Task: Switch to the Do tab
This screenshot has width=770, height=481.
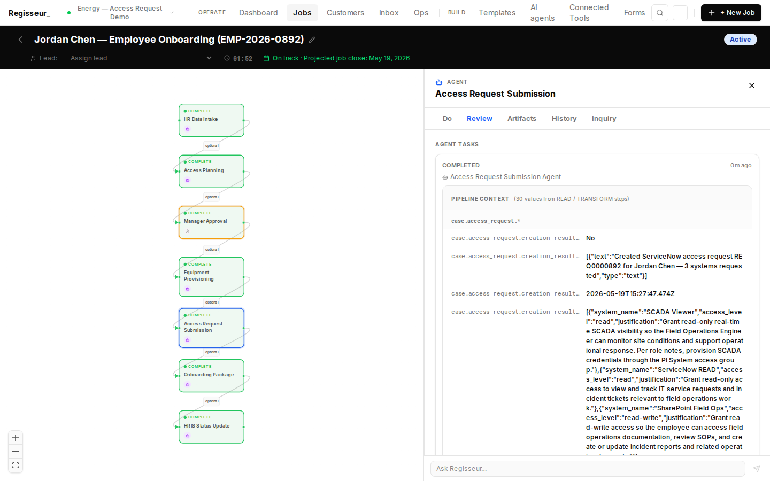Action: point(447,119)
